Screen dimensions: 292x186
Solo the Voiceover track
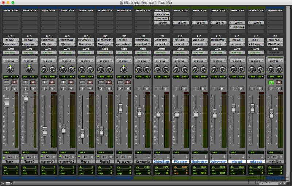(x=120, y=88)
